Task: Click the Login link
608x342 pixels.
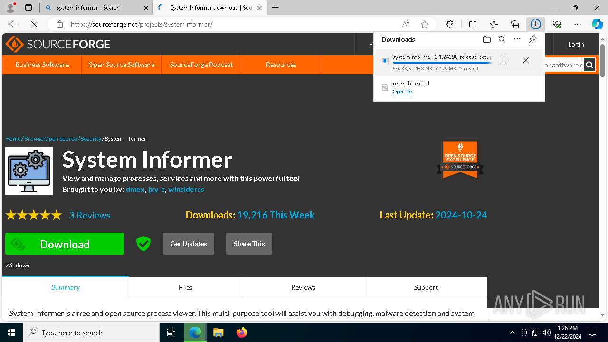Action: pos(576,44)
